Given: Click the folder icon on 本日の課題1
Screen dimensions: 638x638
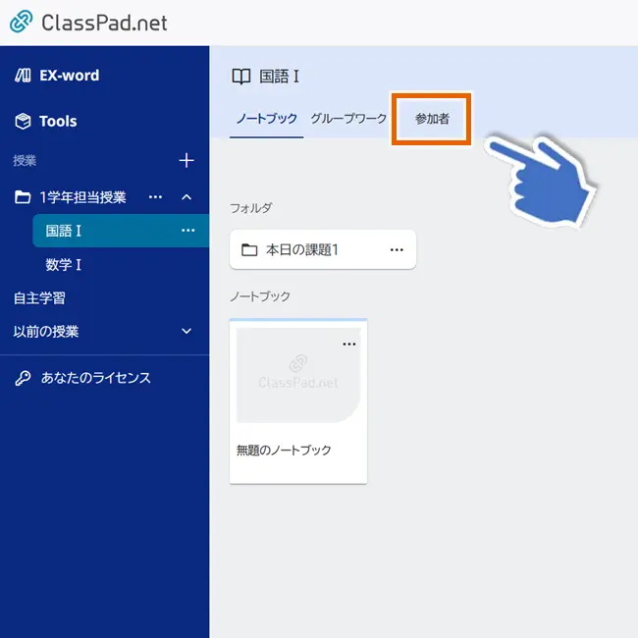Looking at the screenshot, I should [x=249, y=250].
